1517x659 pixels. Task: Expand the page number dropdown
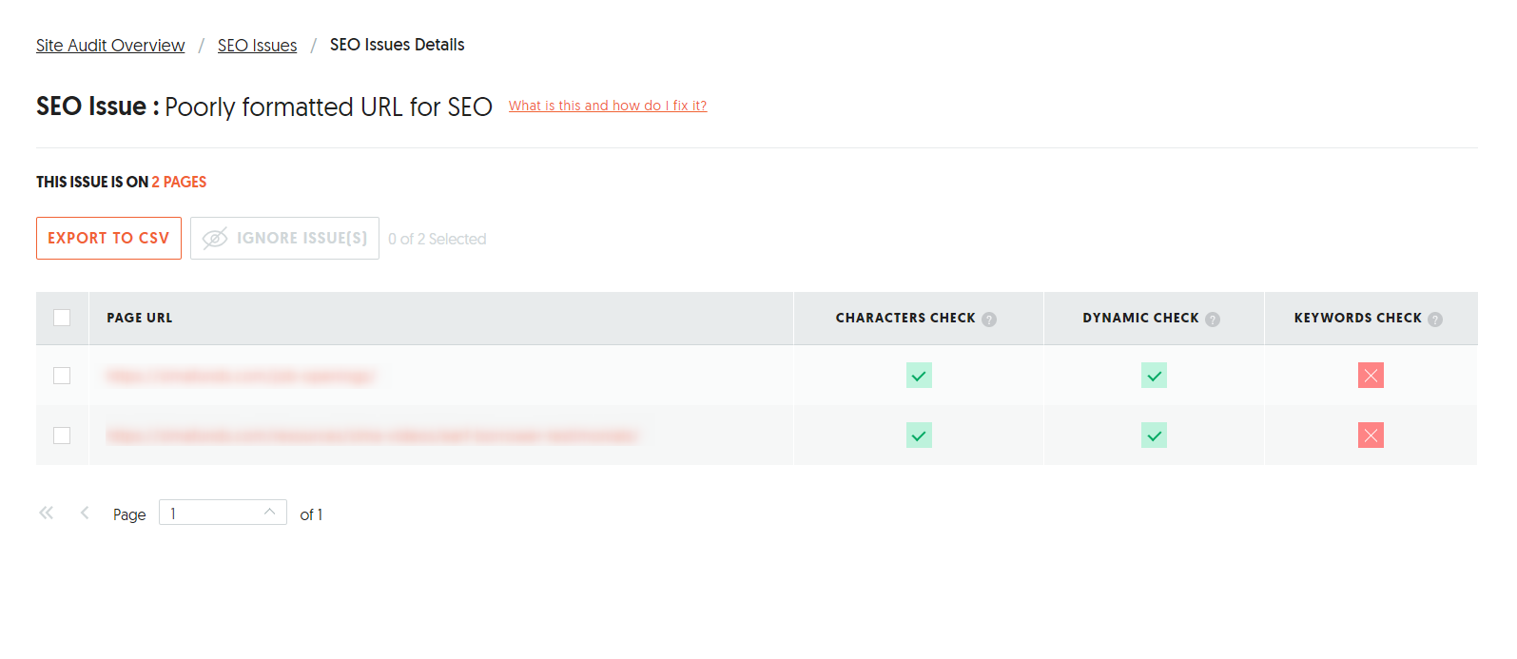pyautogui.click(x=269, y=513)
